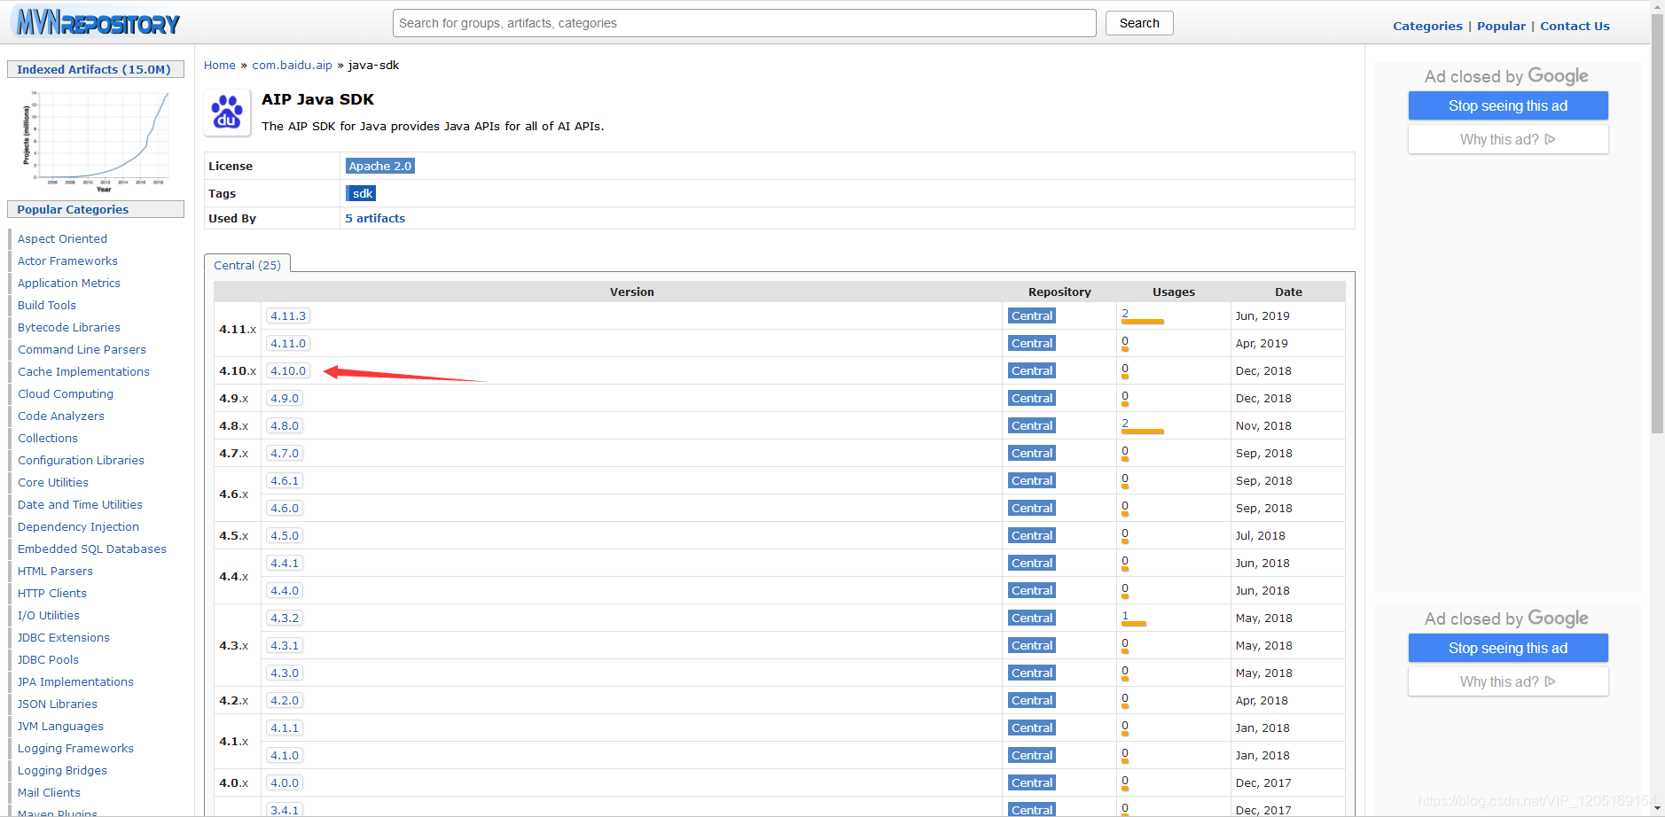
Task: Click the Usages column header
Action: (x=1174, y=292)
